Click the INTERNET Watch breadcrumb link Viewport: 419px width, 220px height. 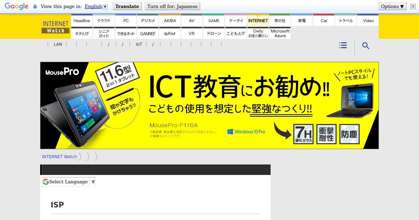59,156
